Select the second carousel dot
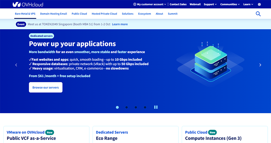 point(126,107)
